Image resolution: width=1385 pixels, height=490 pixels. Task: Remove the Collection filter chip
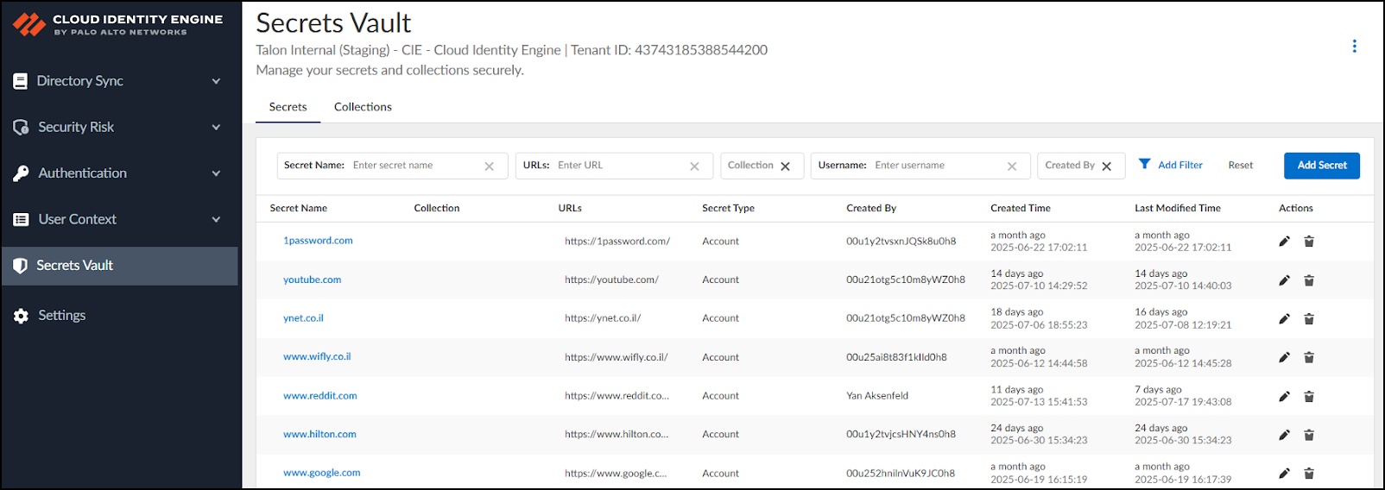pos(785,166)
